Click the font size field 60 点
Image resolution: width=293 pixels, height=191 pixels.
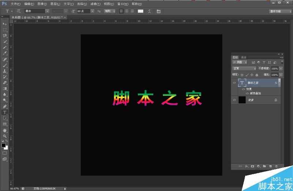click(83, 11)
